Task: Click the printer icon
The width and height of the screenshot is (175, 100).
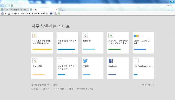Action: click(x=15, y=14)
